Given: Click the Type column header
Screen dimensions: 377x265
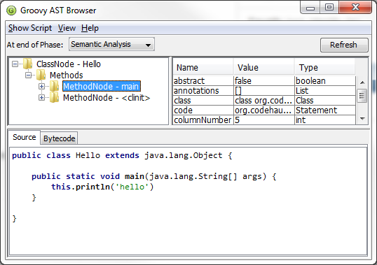Looking at the screenshot, I should point(324,68).
